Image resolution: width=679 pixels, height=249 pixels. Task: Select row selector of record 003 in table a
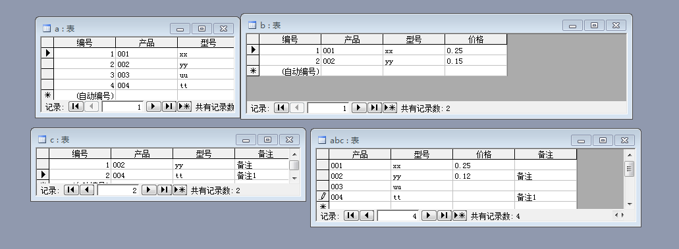click(47, 74)
